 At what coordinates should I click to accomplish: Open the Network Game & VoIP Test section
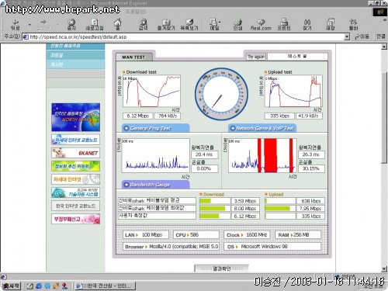(262, 128)
